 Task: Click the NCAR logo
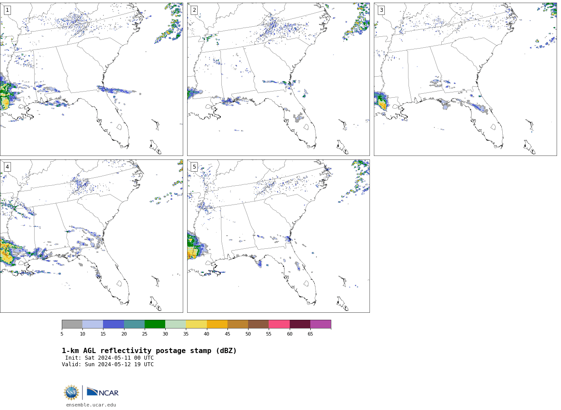point(103,392)
